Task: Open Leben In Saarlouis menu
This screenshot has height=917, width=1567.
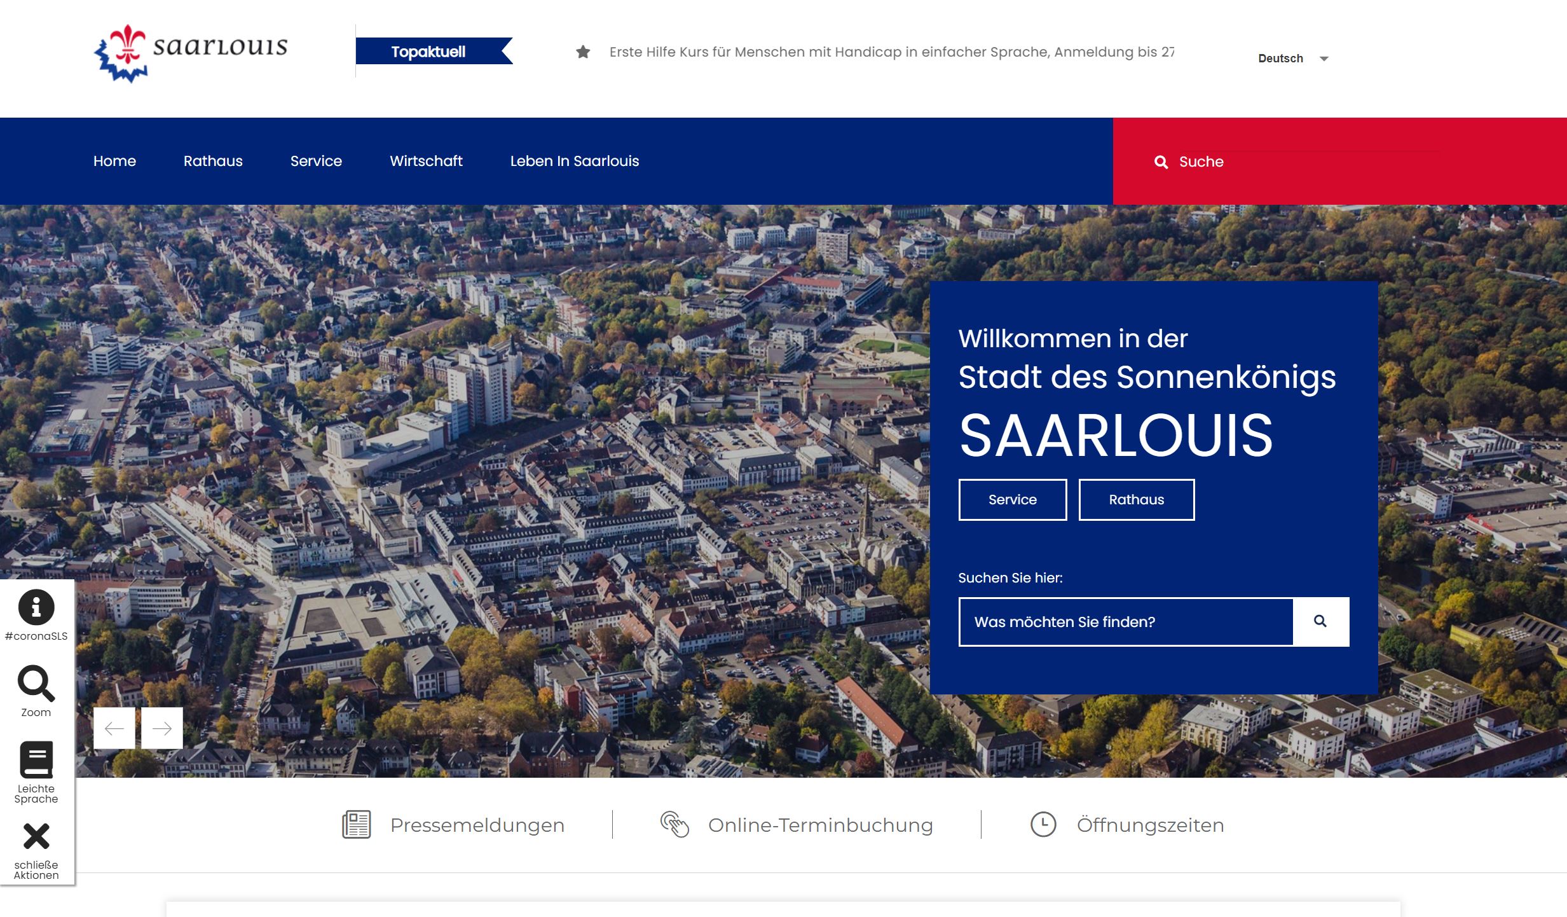Action: click(574, 161)
